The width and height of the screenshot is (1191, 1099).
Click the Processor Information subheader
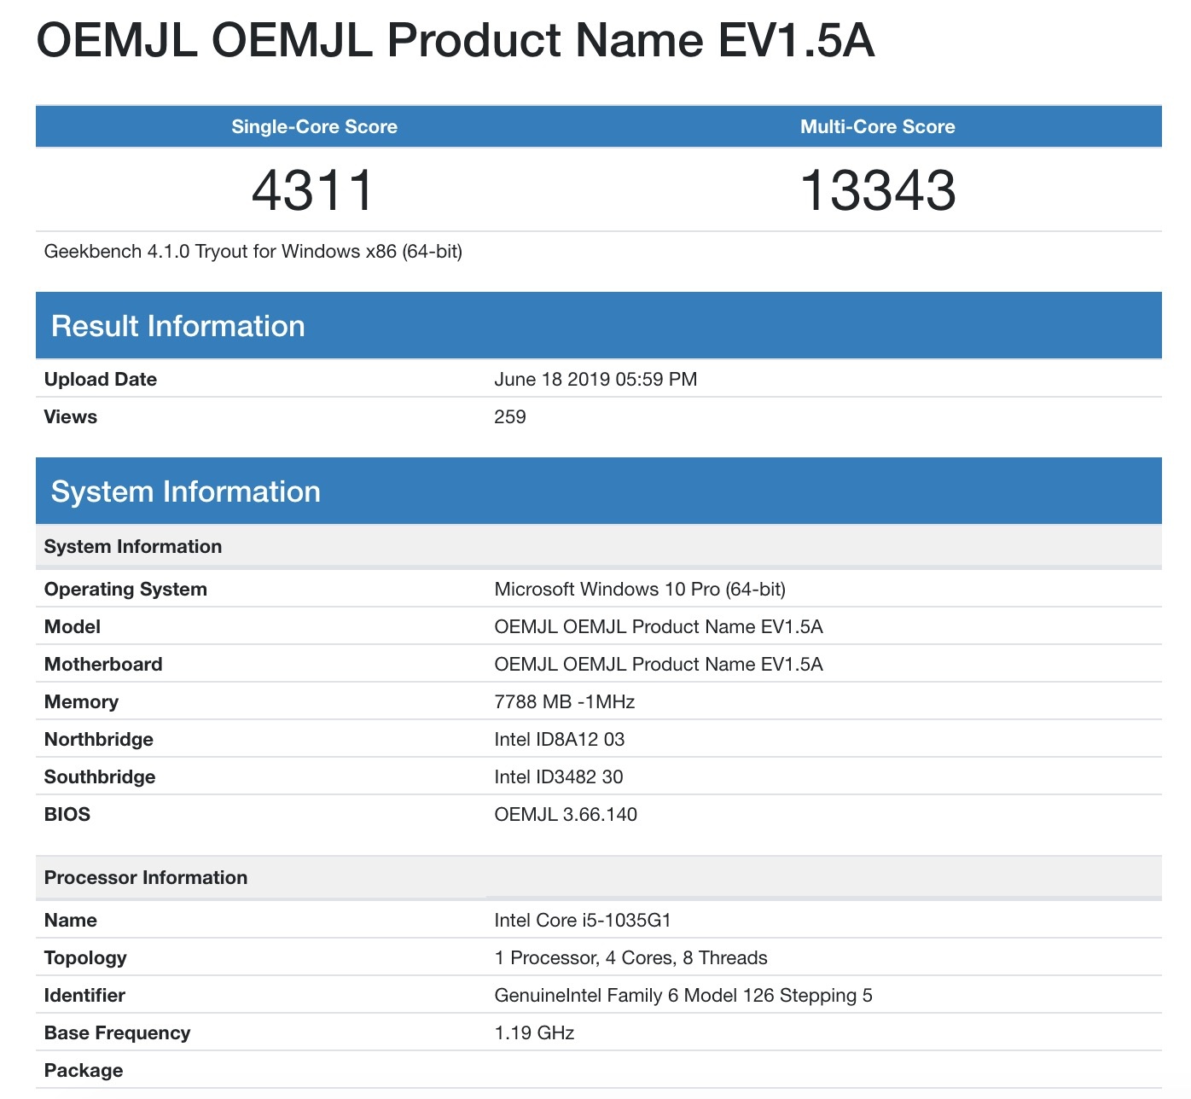pos(146,878)
